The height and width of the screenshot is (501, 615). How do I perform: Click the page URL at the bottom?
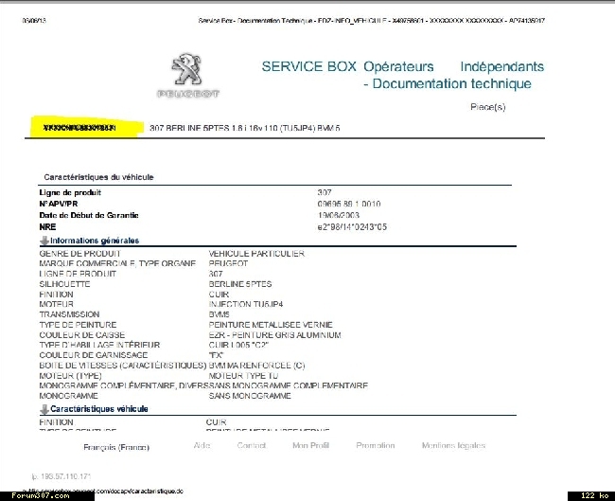tap(104, 491)
